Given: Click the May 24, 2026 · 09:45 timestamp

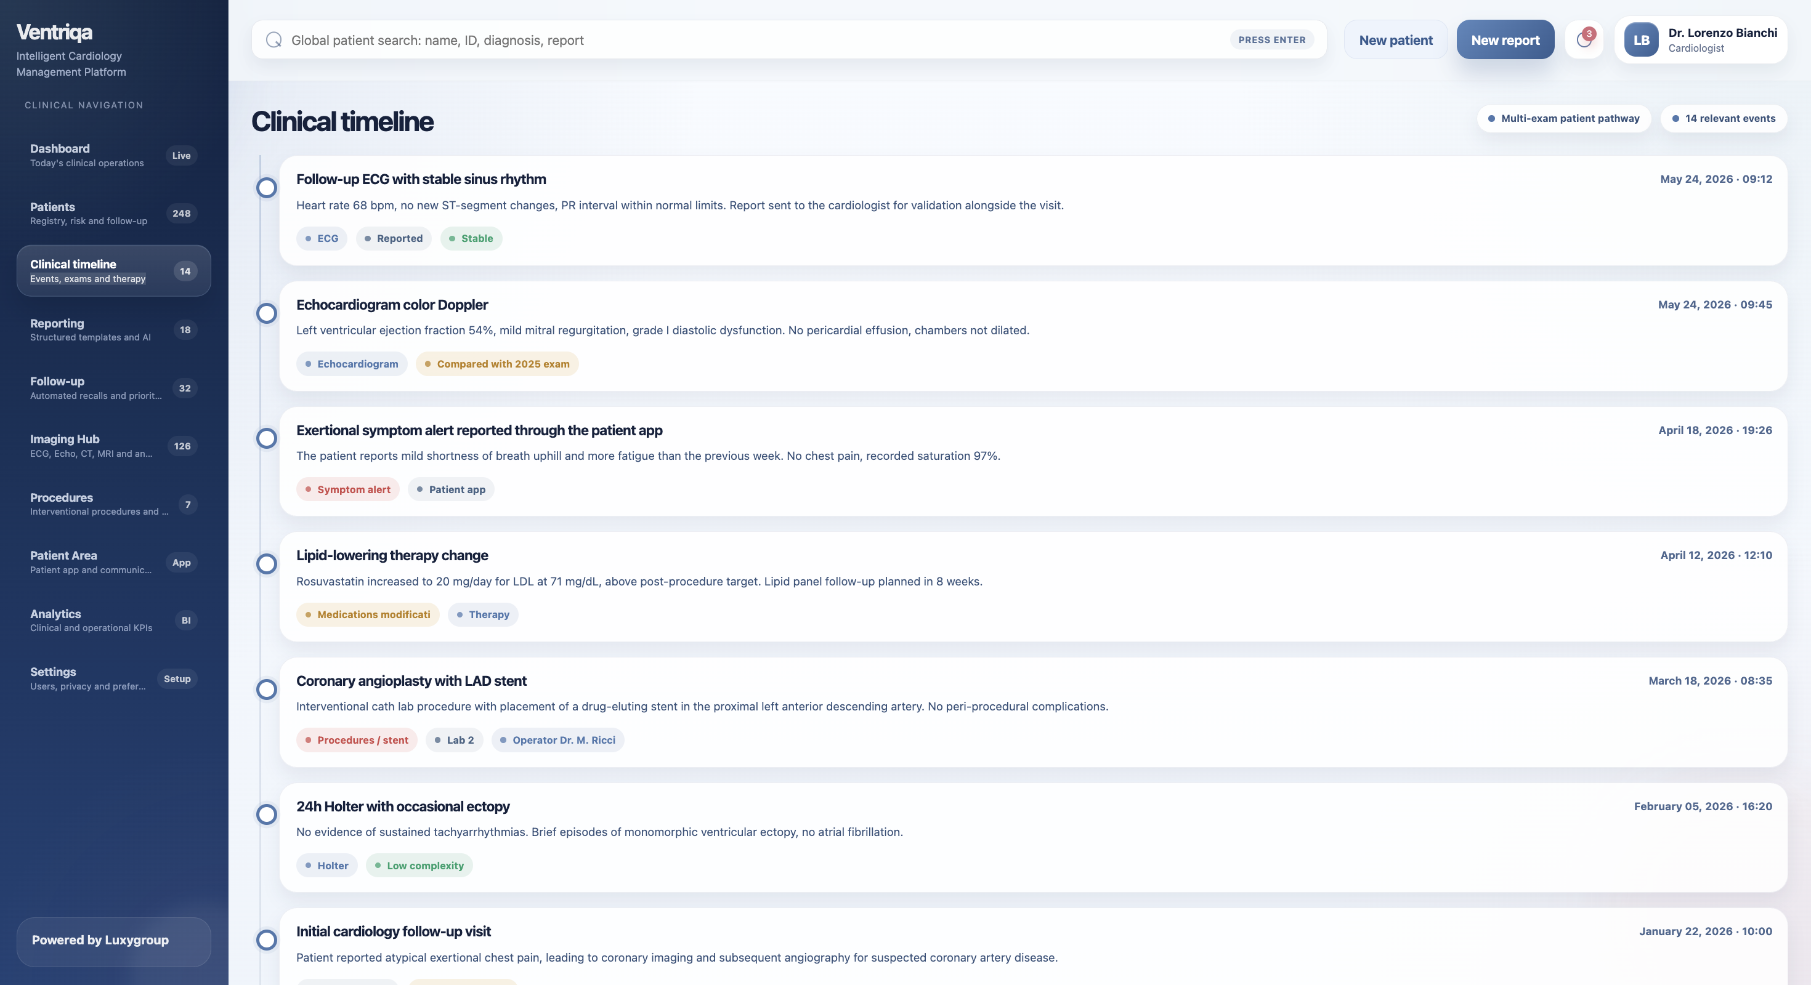Looking at the screenshot, I should point(1715,305).
